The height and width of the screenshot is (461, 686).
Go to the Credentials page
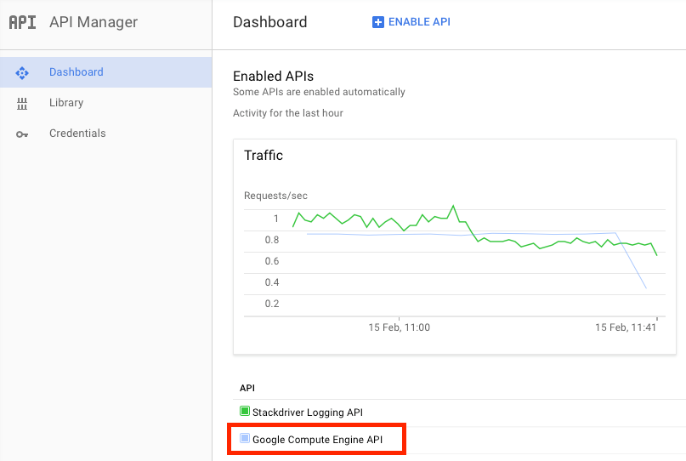pos(106,134)
